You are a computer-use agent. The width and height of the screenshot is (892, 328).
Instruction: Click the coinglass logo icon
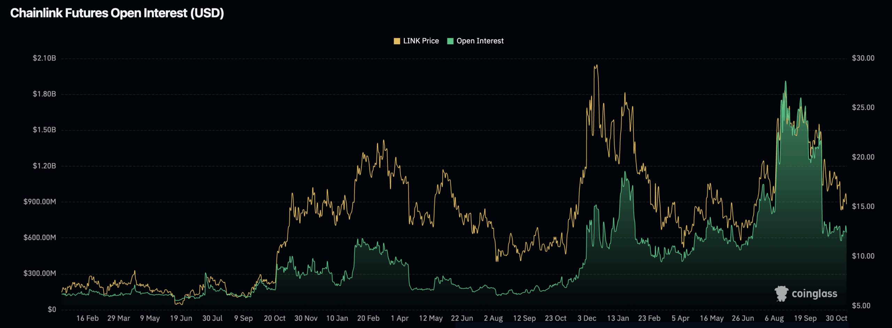[x=781, y=294]
